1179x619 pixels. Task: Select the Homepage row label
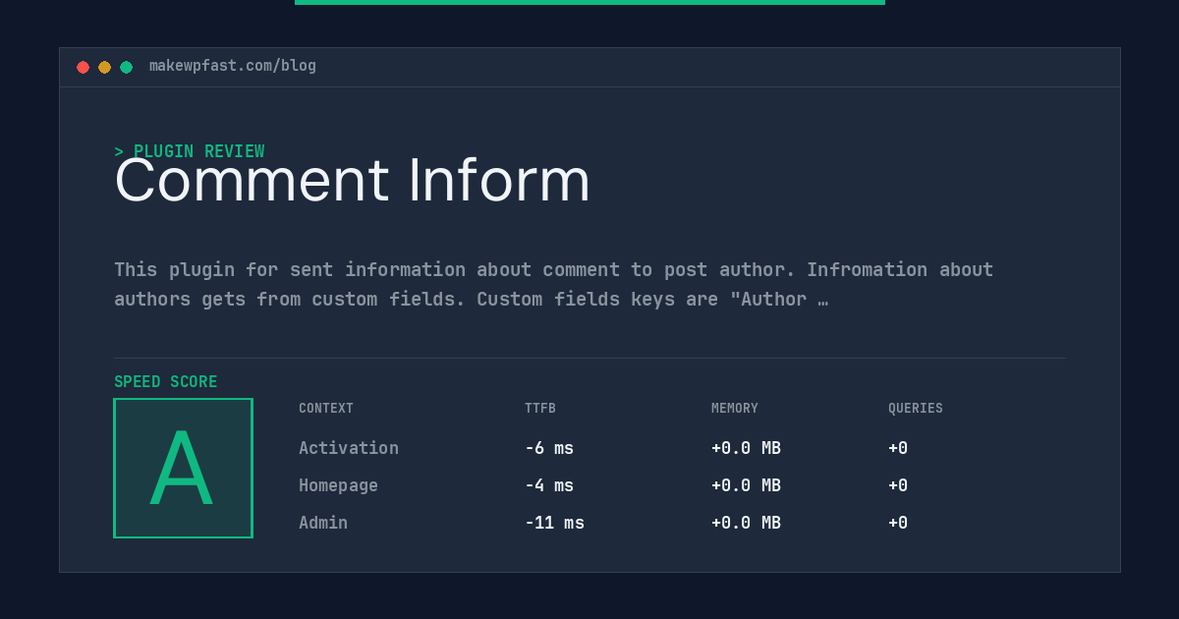click(338, 485)
